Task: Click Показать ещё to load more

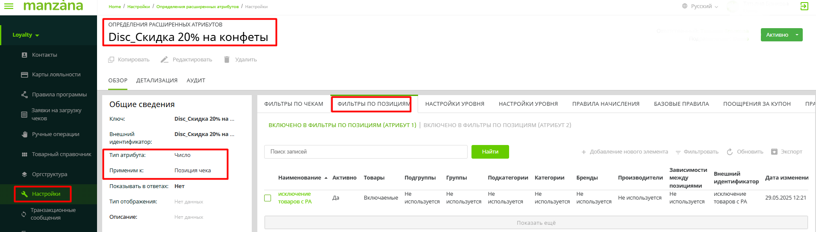Action: [536, 223]
